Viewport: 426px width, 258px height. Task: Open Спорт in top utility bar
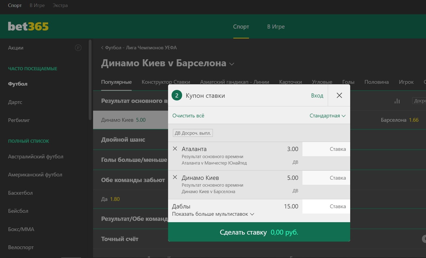pos(15,5)
